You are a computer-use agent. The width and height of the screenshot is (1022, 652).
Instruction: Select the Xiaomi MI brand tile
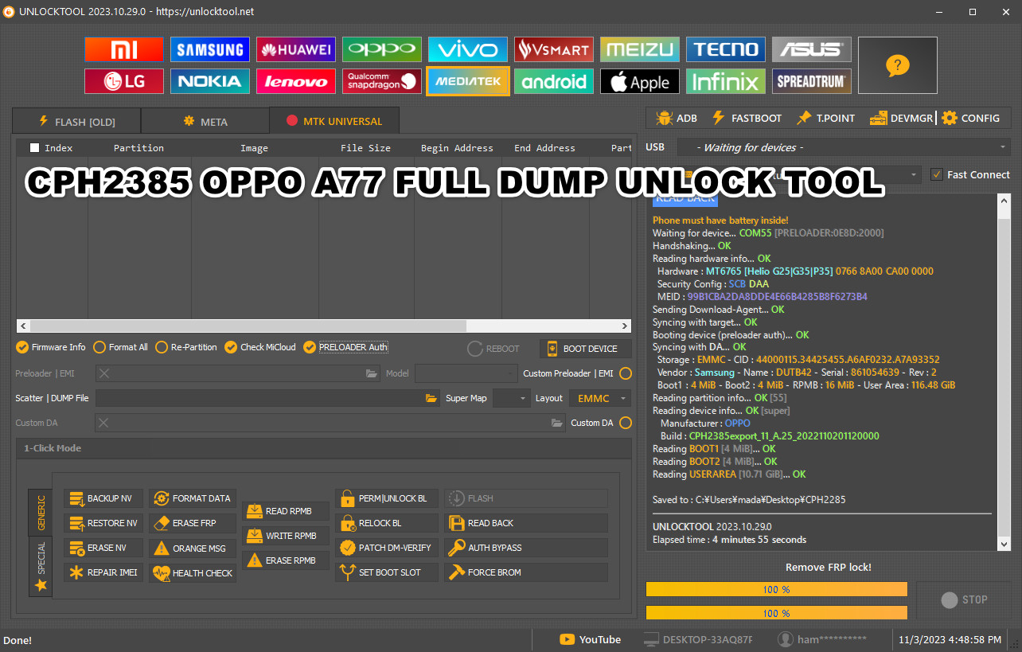point(124,49)
